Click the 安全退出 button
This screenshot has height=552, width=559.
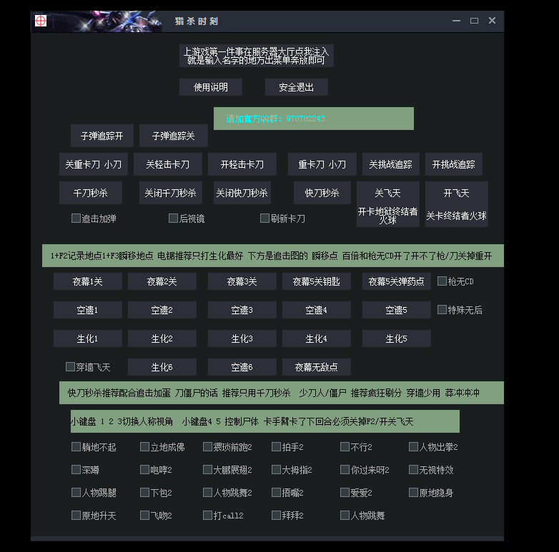(296, 87)
